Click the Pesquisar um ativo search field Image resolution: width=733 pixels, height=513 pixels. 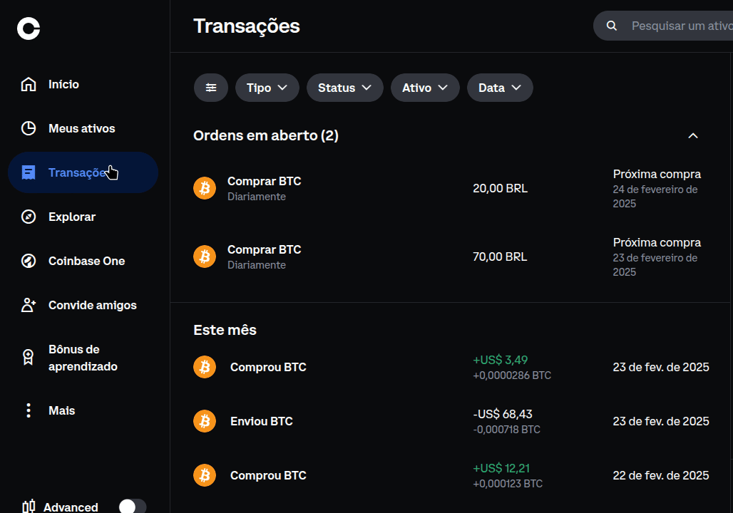[x=677, y=26]
